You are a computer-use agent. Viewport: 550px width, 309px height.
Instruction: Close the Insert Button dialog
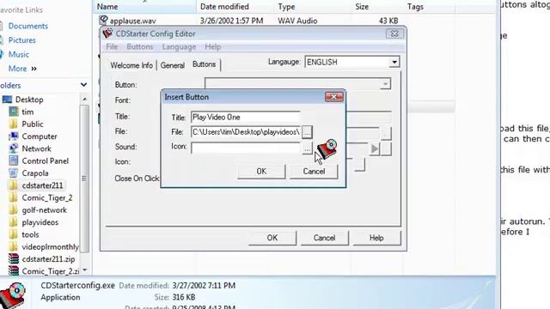[334, 97]
